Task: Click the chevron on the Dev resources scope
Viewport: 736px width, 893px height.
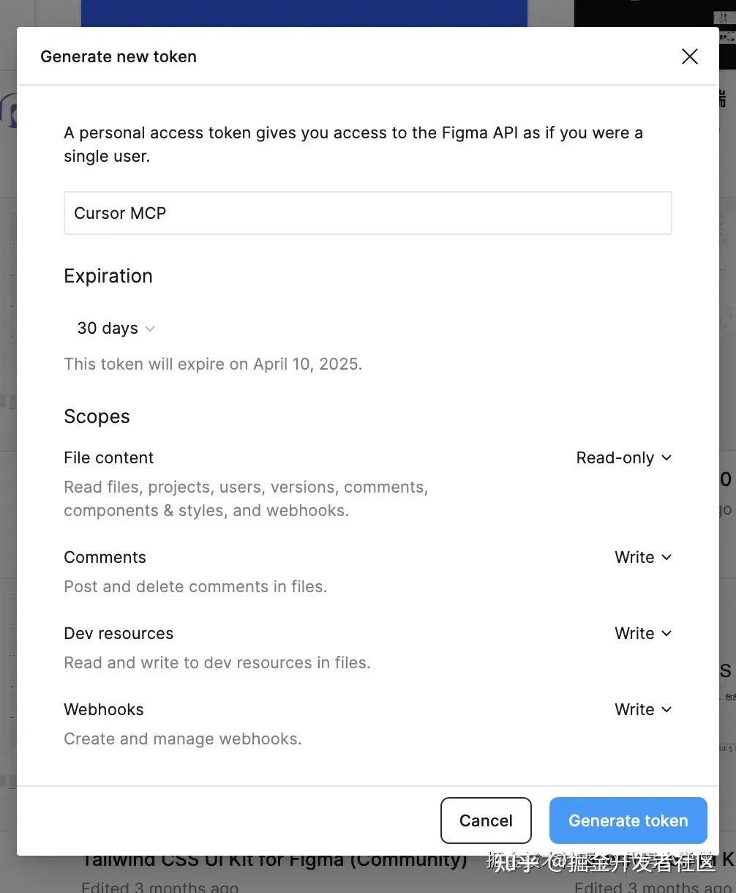Action: click(x=666, y=633)
